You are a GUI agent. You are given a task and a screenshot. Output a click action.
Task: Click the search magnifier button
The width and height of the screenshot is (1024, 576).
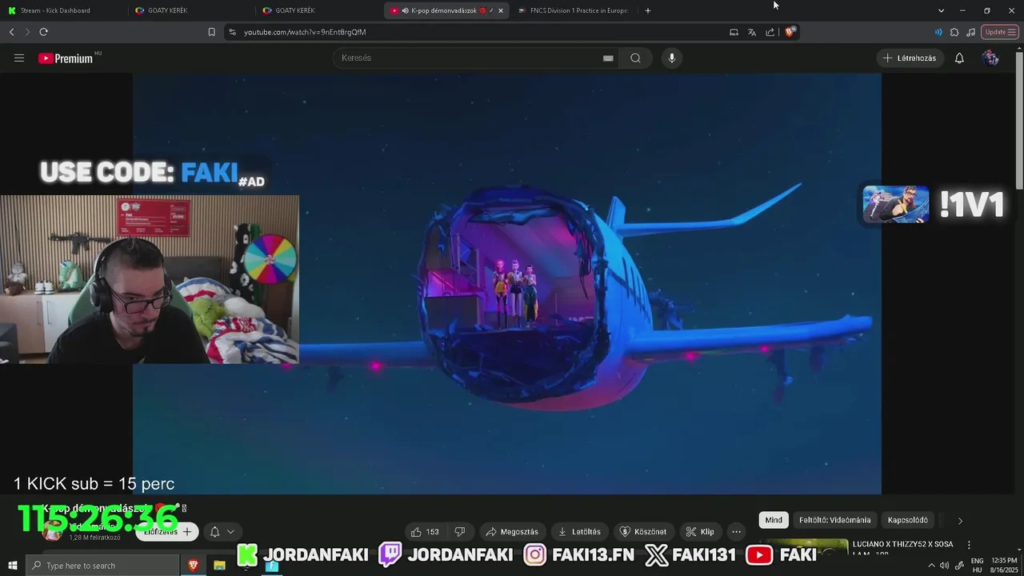[635, 58]
